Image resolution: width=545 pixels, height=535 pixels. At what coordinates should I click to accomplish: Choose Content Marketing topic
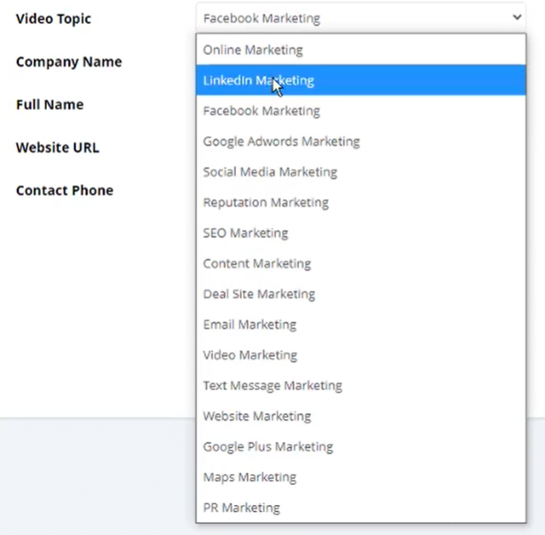pos(257,264)
